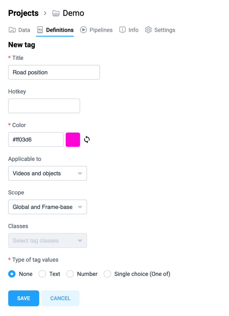Open the Select tag classes dropdown
Screen dimensions: 229x316
point(48,241)
